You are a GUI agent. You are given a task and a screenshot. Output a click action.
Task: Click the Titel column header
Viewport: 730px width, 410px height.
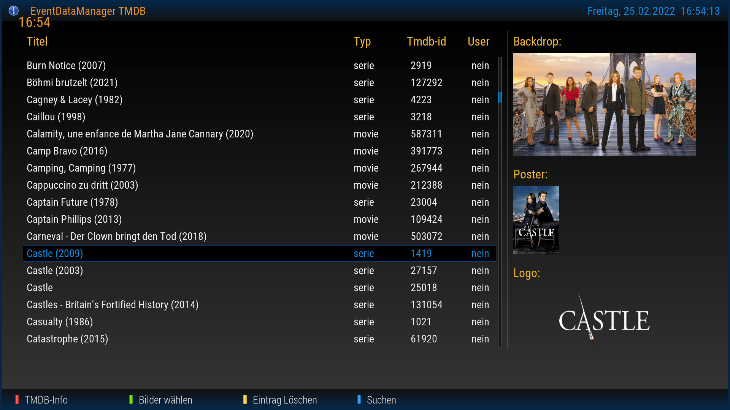click(x=37, y=41)
